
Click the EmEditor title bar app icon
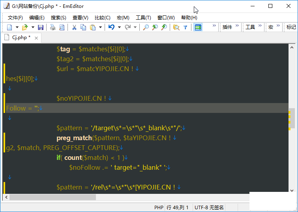point(6,6)
